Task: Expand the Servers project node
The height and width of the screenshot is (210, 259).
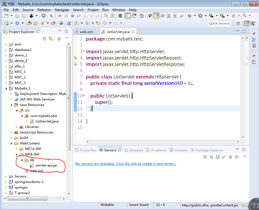Action: [x=6, y=176]
